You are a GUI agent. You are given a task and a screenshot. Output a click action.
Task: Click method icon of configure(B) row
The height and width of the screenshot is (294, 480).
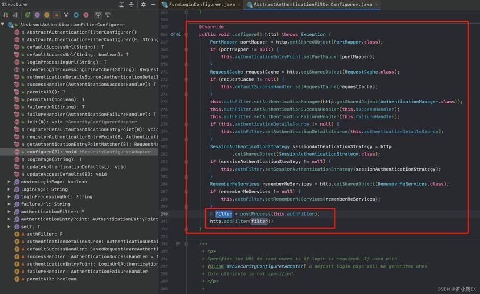click(x=17, y=152)
